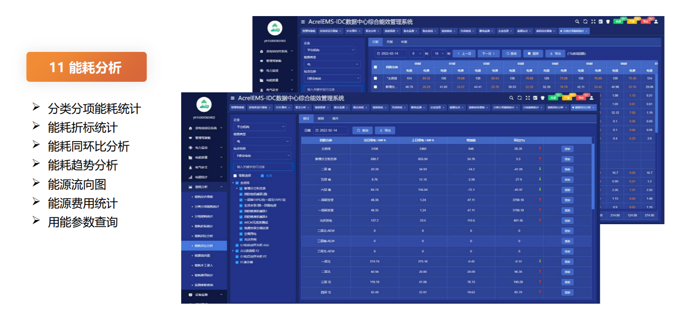Click user avatar in front window sidebar
The image size is (678, 328).
click(204, 105)
